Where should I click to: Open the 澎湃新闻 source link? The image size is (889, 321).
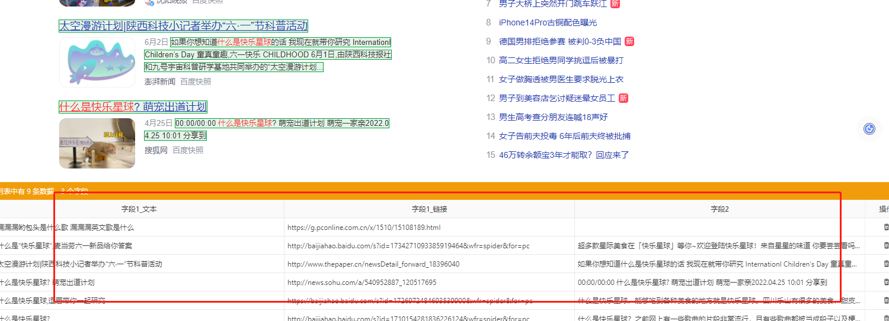(x=160, y=82)
